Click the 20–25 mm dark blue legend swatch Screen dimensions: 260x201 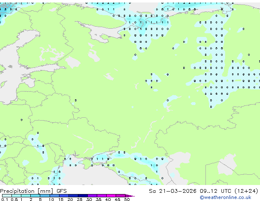[73, 196]
